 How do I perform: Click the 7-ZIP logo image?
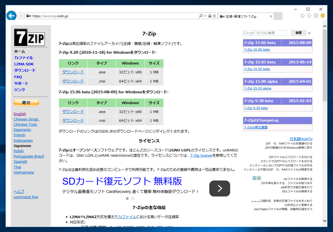pos(29,38)
